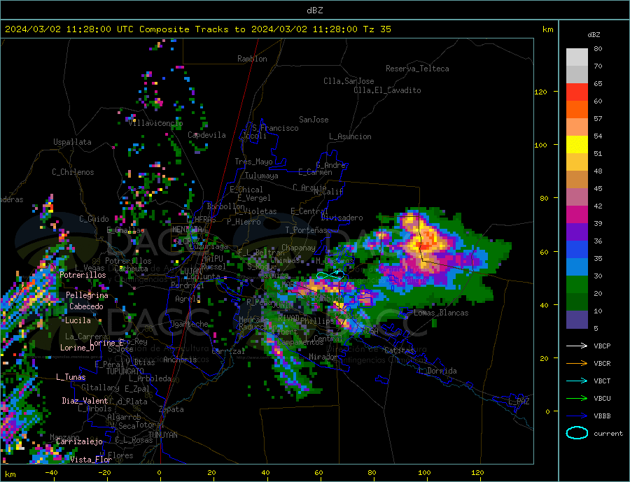Click the 'TUNUYAN' map label

pyautogui.click(x=162, y=435)
